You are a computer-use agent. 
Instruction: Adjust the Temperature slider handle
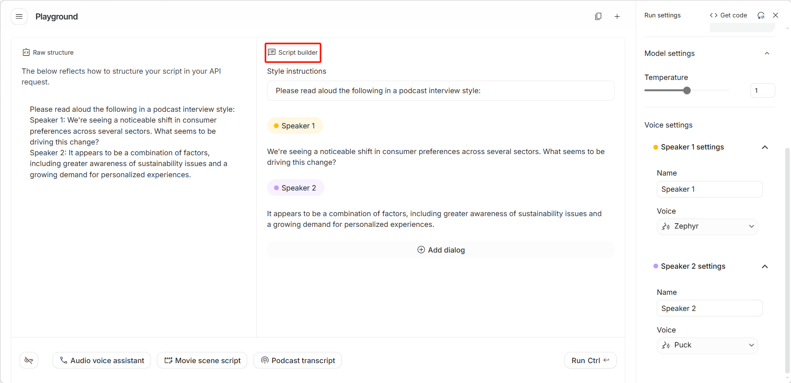(687, 91)
